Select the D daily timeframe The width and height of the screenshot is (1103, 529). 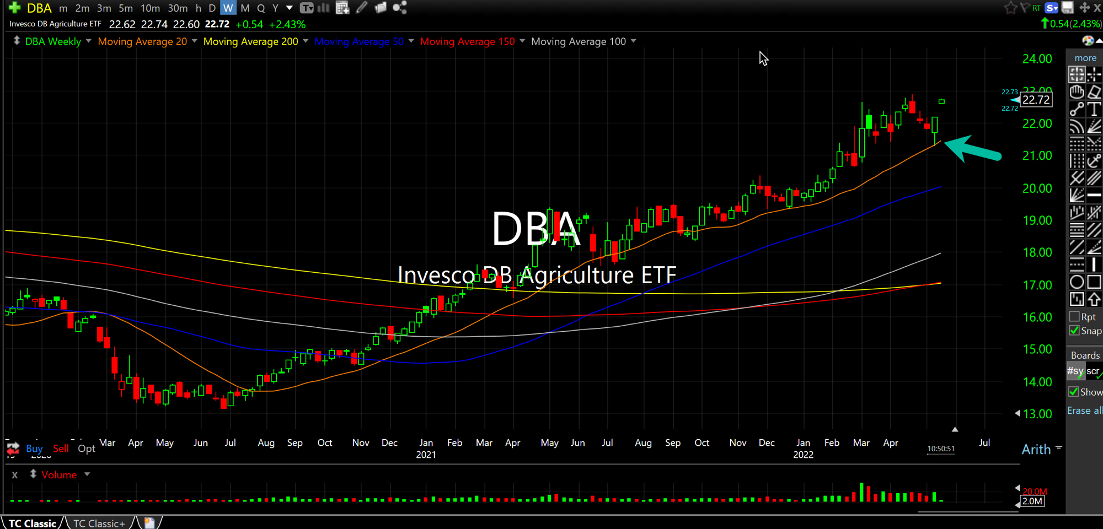click(212, 8)
